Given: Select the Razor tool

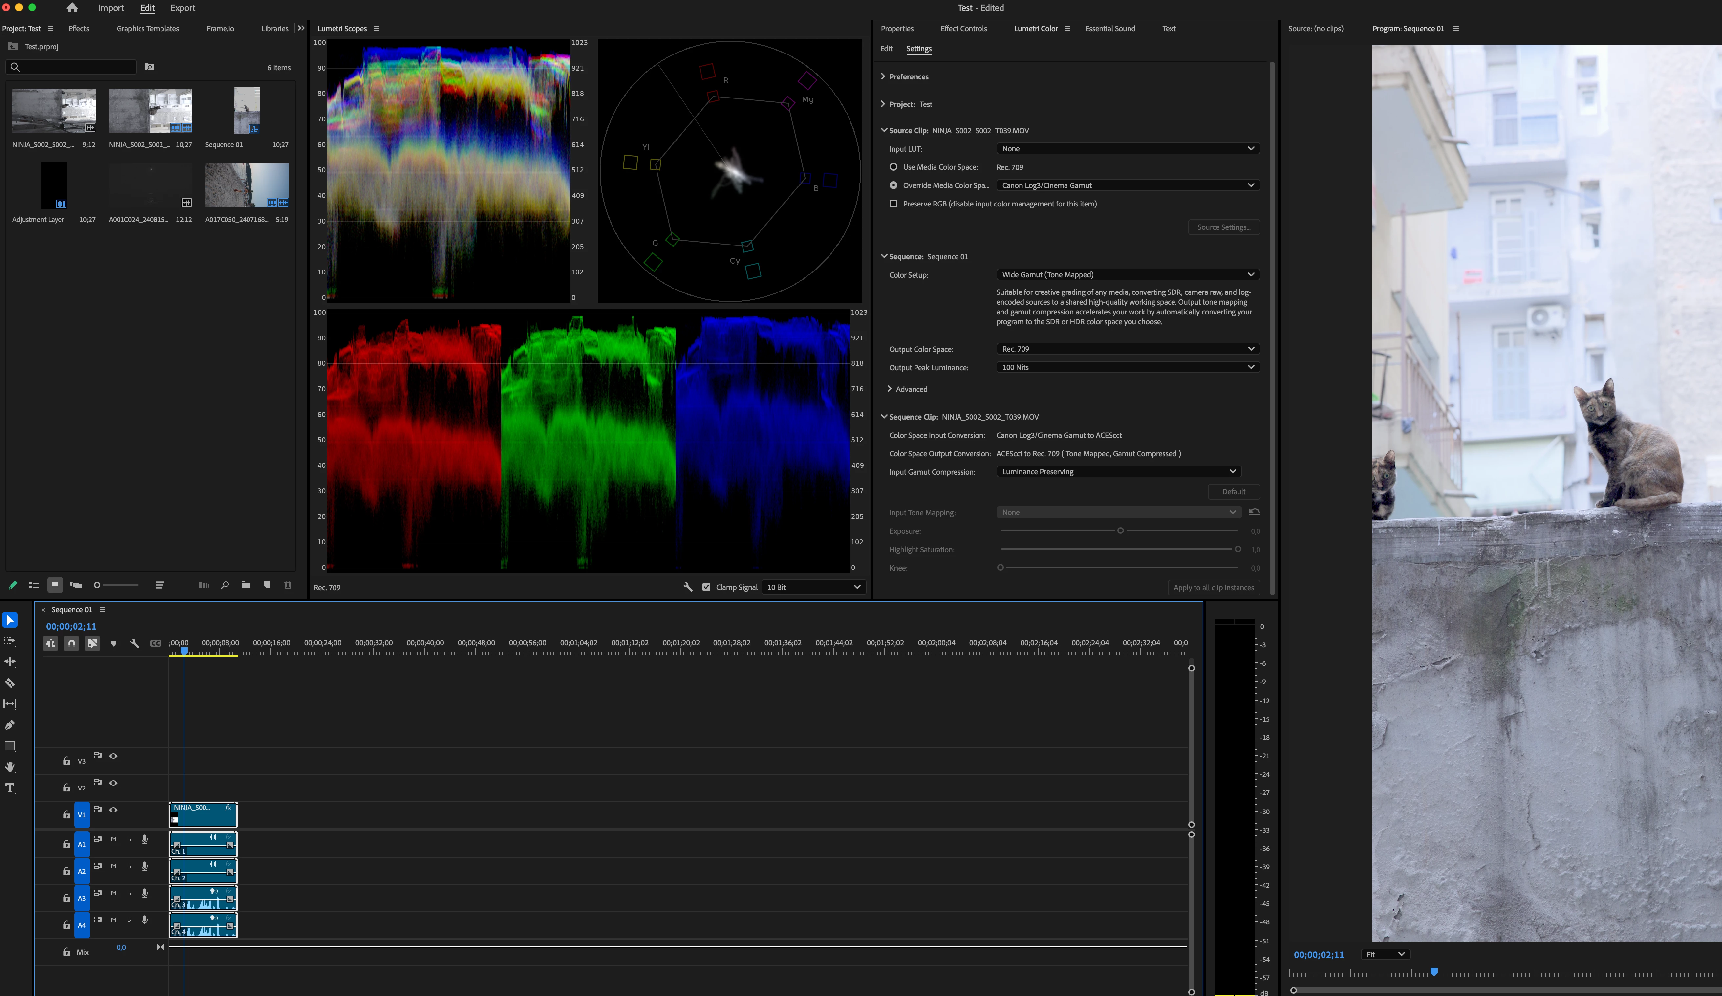Looking at the screenshot, I should coord(10,683).
